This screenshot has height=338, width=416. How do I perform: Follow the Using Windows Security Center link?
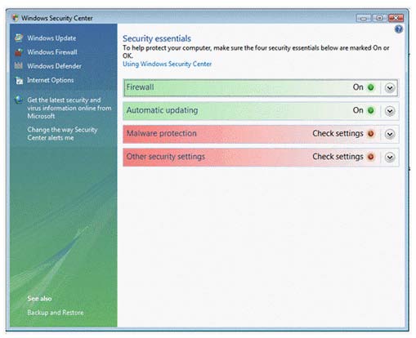(167, 64)
